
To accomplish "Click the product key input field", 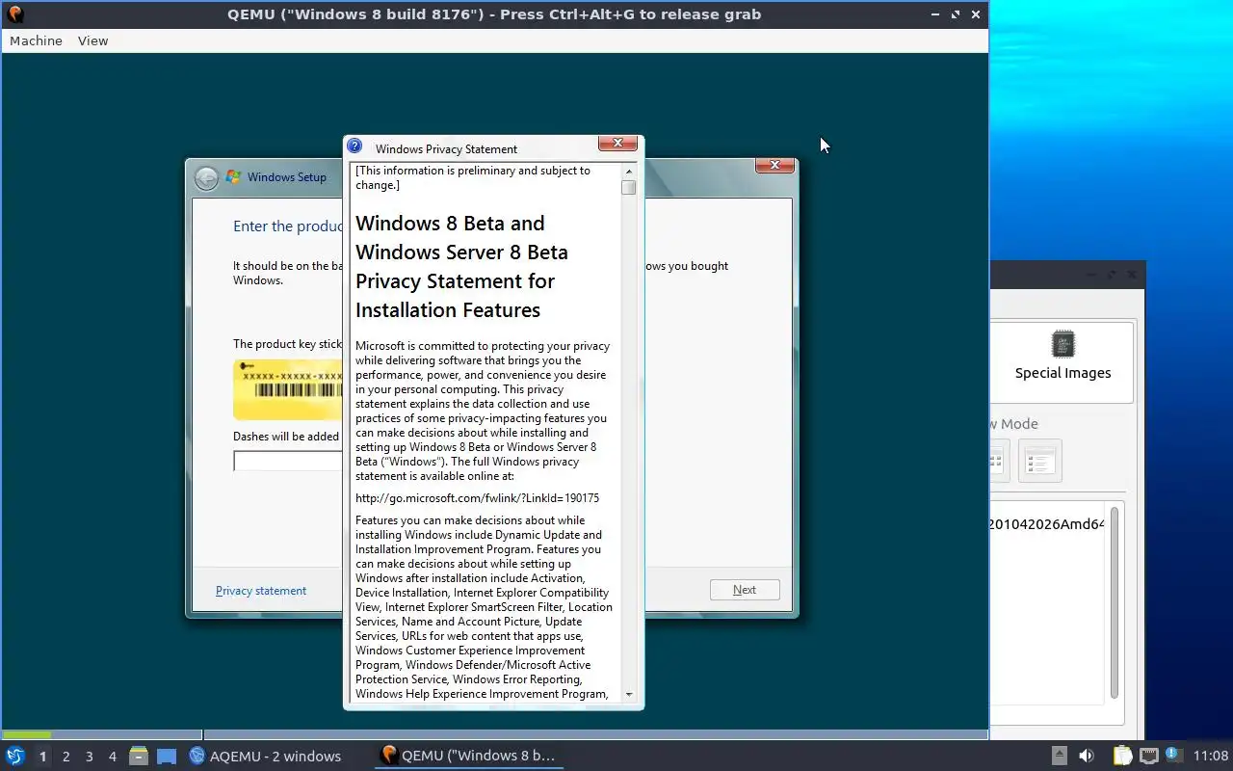I will click(288, 461).
